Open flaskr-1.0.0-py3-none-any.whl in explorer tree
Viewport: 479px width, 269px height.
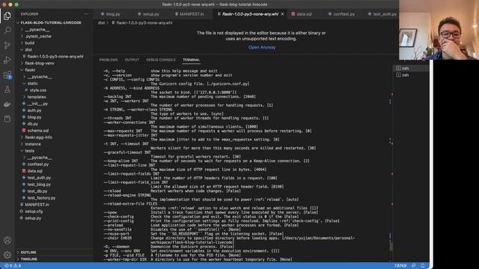[x=55, y=57]
